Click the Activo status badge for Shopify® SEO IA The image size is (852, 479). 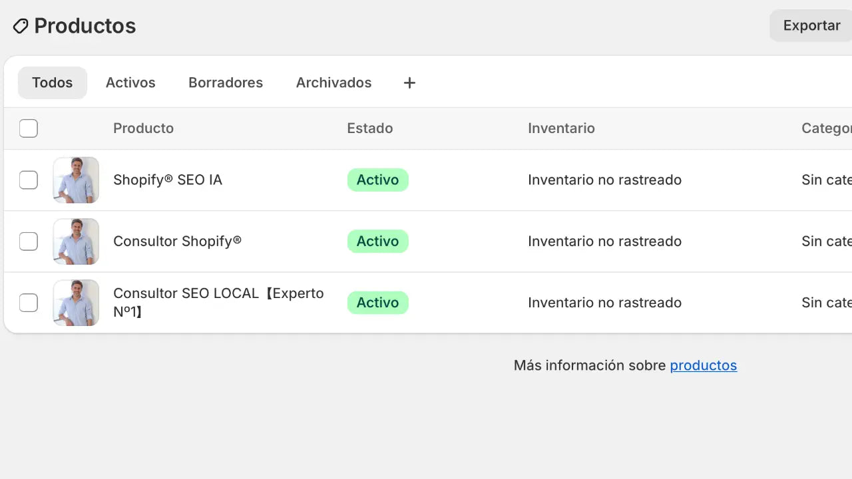(x=377, y=180)
